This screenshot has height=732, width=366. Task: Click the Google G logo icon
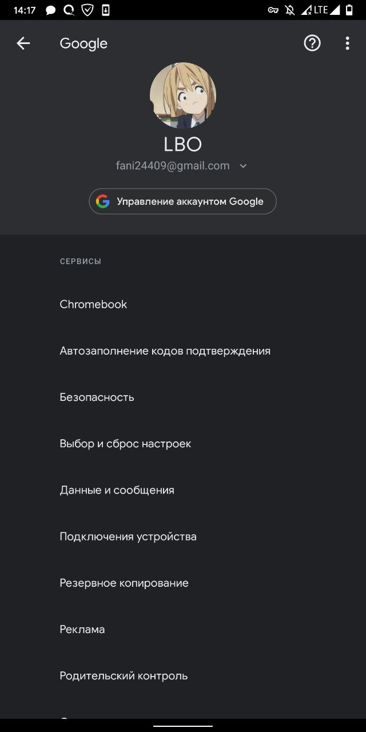(103, 201)
